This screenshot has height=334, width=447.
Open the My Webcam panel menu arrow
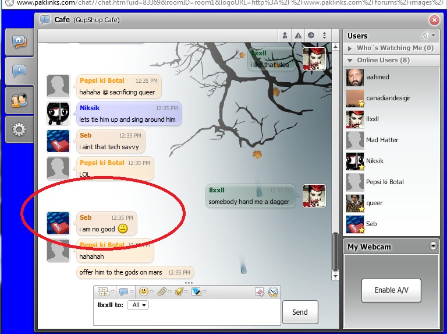[x=432, y=246]
